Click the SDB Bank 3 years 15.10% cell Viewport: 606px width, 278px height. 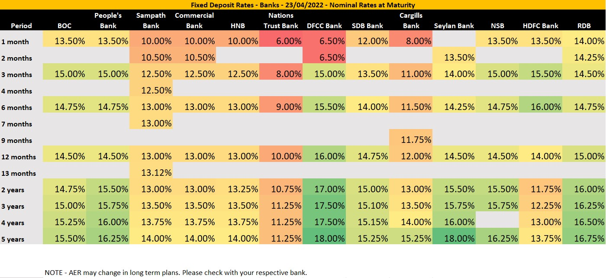pos(367,205)
